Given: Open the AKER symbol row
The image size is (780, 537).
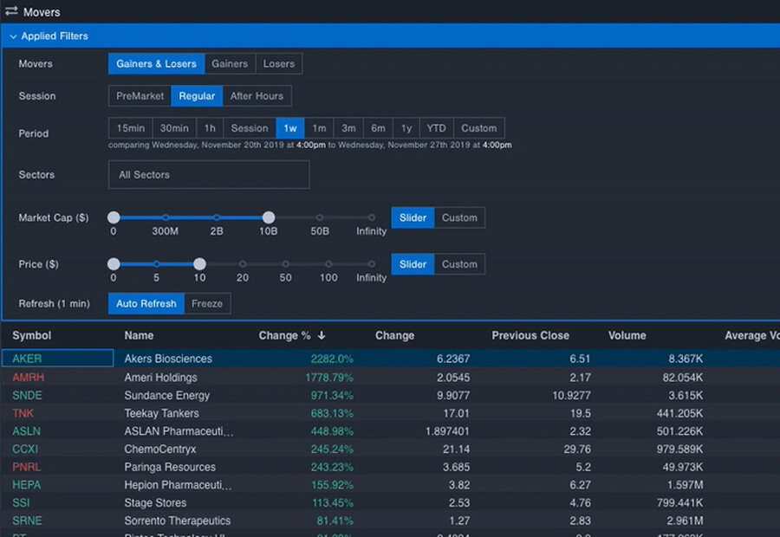Looking at the screenshot, I should [x=27, y=359].
